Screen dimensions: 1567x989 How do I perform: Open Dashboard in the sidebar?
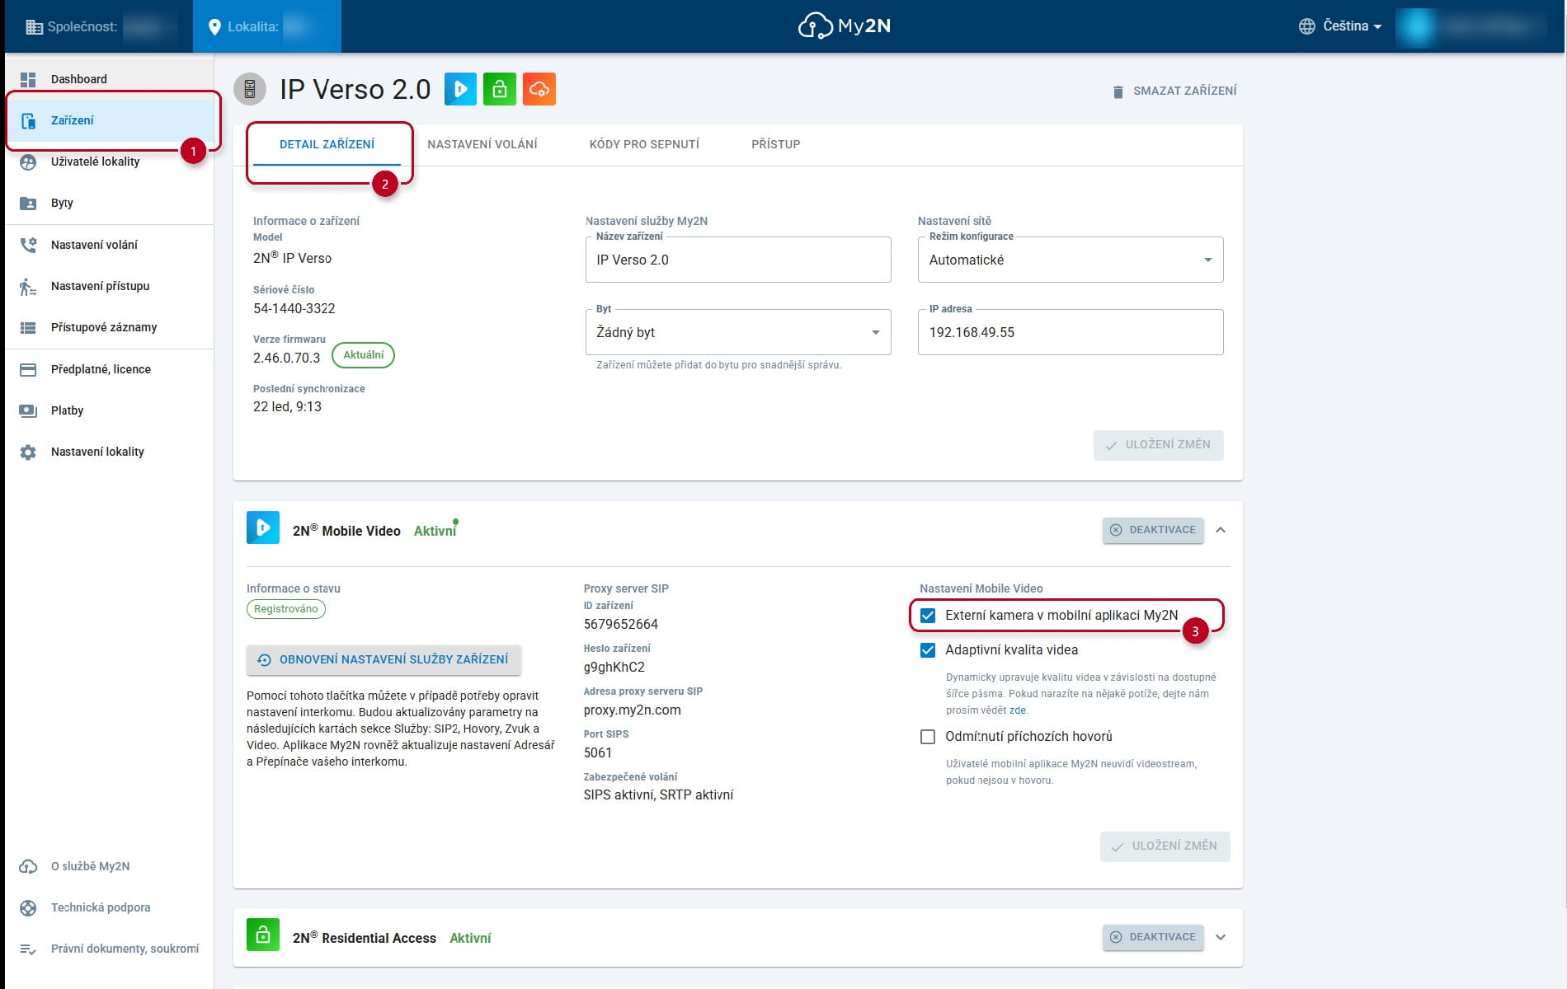pyautogui.click(x=110, y=79)
